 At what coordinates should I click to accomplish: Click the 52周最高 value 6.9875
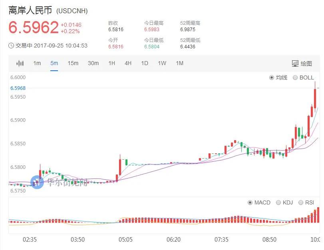coord(188,30)
